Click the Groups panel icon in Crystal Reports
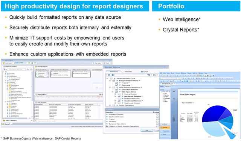241x141 pixels. [x=162, y=127]
